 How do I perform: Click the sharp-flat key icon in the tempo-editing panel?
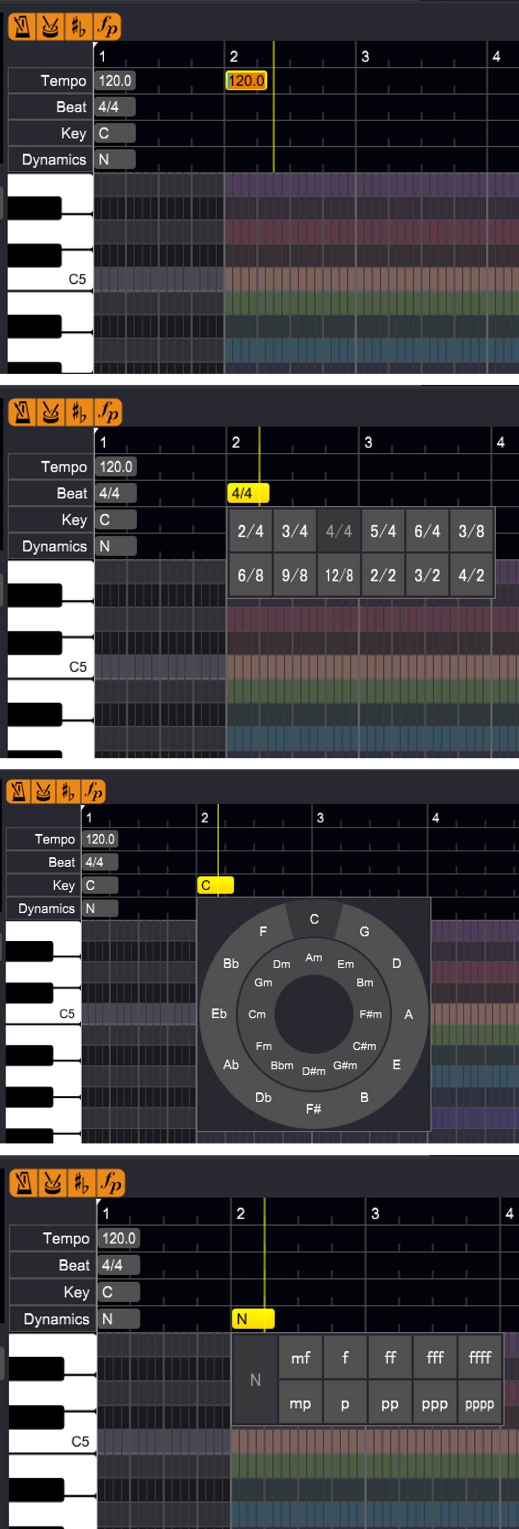(x=78, y=27)
